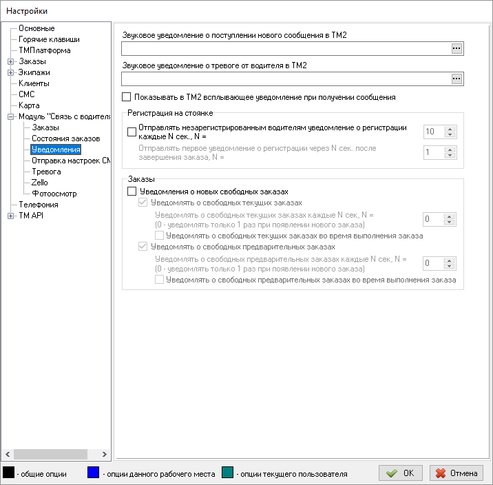Click browse button for driver alarm sound

coord(456,79)
